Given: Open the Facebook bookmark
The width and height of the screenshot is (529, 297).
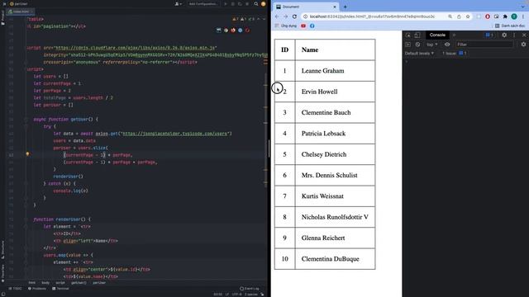Looking at the screenshot, I should click(x=312, y=26).
